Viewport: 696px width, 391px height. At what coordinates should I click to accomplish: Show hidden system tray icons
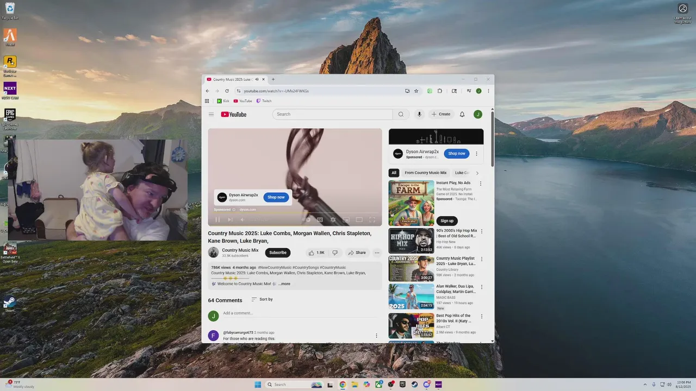pos(645,384)
